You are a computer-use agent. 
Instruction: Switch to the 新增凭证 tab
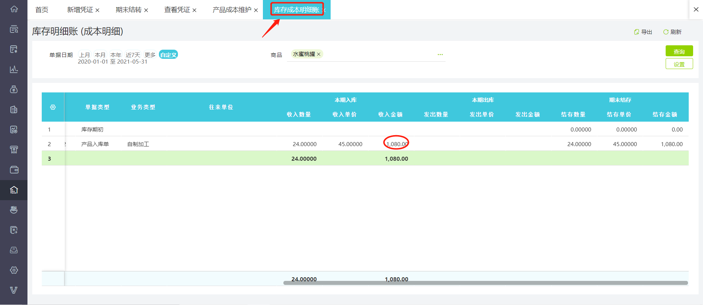coord(80,10)
